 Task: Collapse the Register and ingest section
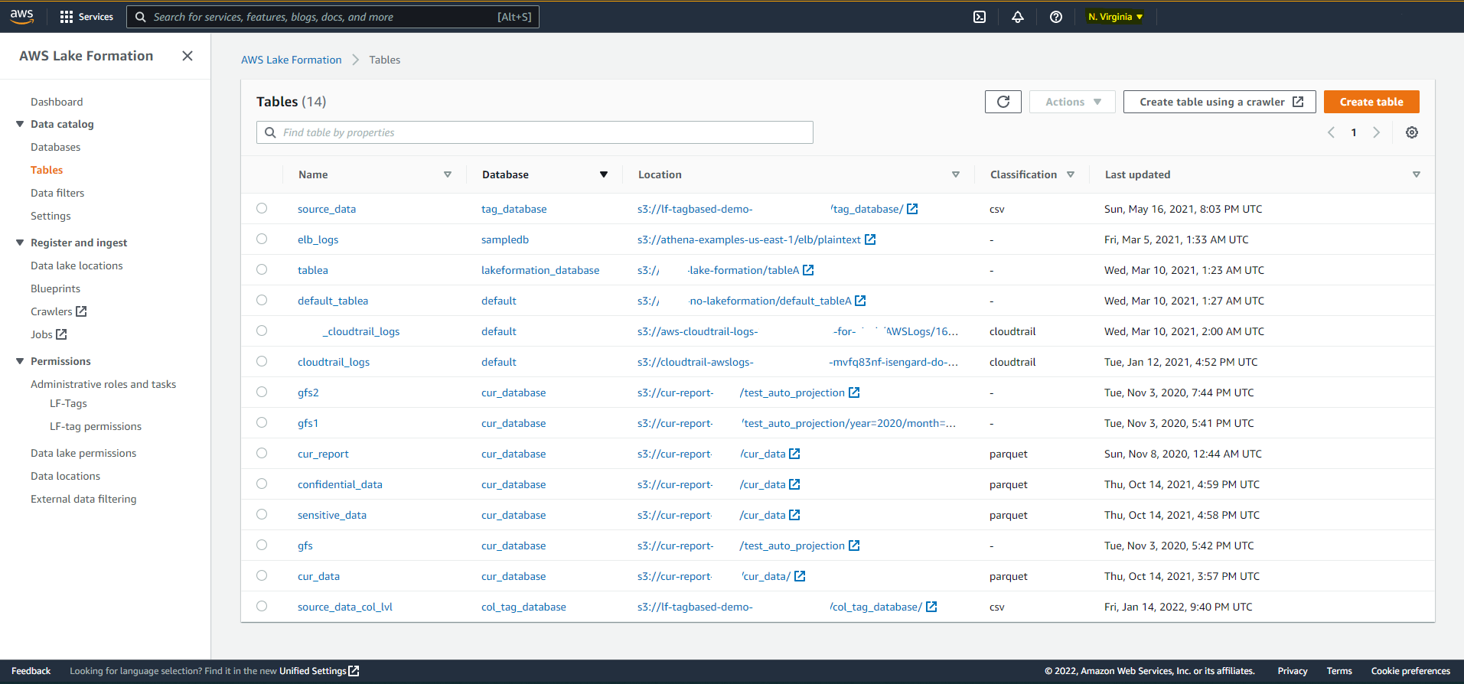coord(20,243)
